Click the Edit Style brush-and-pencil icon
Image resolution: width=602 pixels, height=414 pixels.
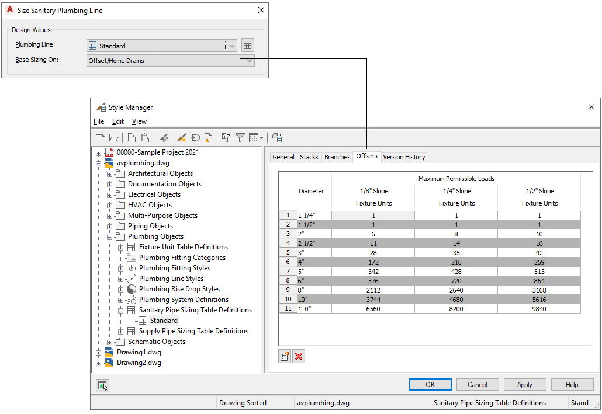(x=164, y=138)
